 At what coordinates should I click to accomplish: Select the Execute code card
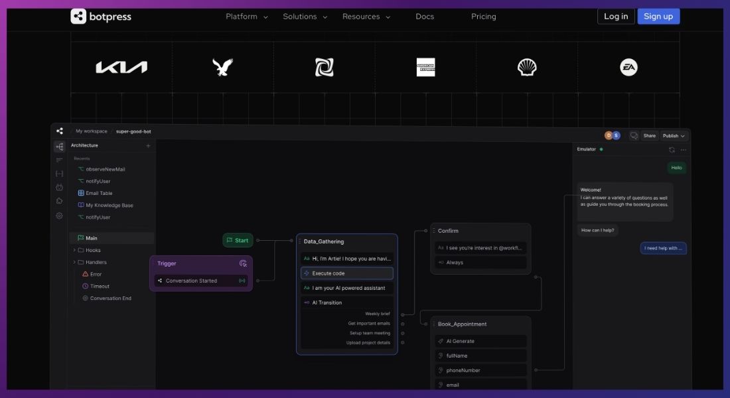(347, 273)
